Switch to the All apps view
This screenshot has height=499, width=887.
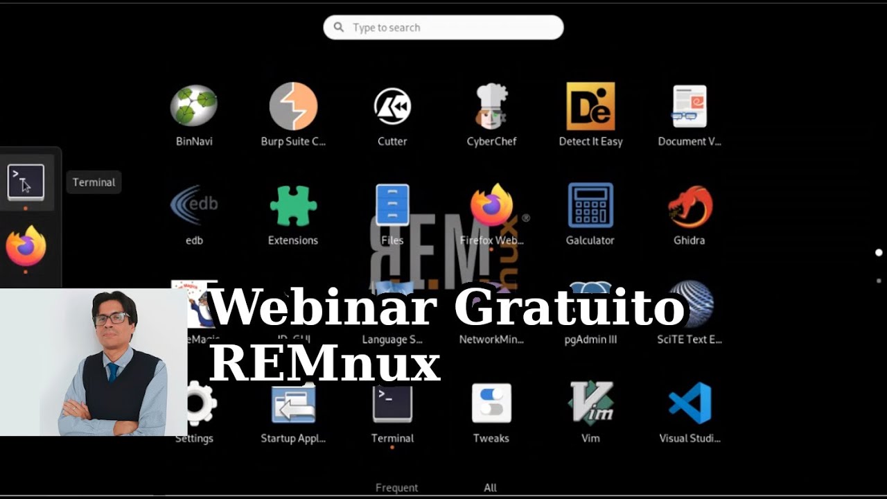[x=491, y=488]
